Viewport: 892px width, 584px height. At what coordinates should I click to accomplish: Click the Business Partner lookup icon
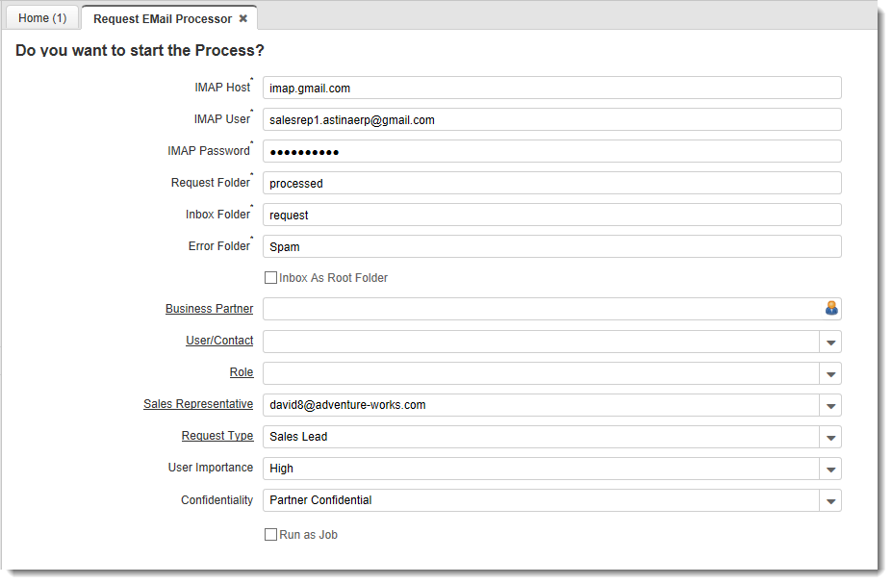pos(831,309)
